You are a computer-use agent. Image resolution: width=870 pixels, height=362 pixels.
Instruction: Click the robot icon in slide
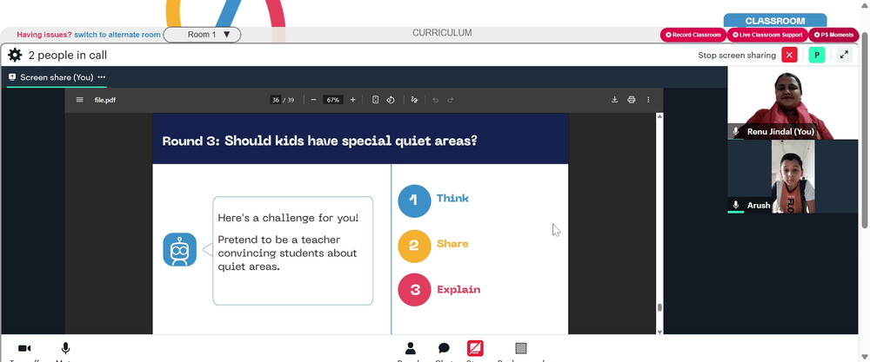click(180, 250)
